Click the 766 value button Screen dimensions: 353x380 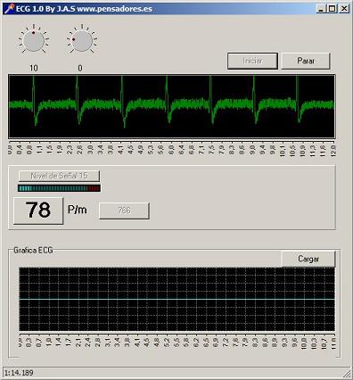[124, 211]
